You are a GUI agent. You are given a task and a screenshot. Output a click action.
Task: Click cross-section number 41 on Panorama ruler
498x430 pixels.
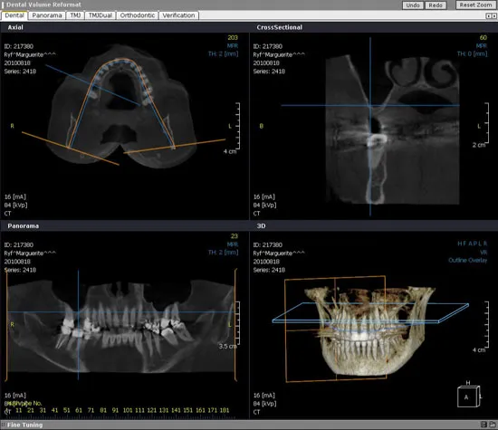click(54, 410)
